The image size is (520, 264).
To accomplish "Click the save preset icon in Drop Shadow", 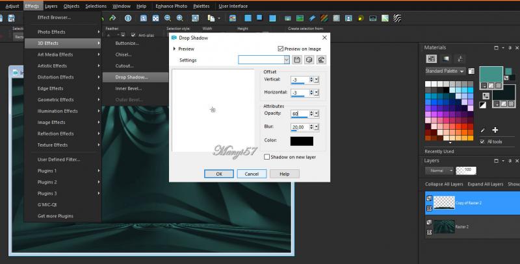I will (297, 60).
